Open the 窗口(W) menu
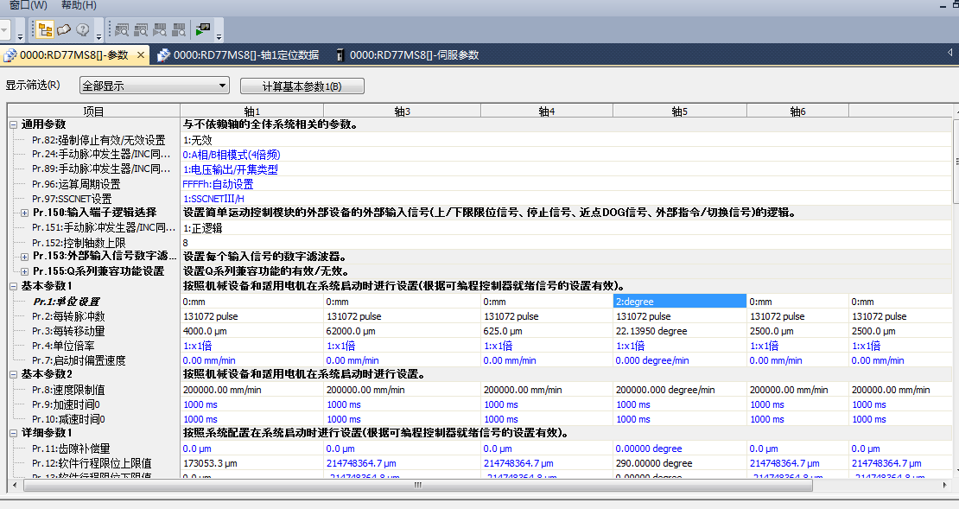959x509 pixels. 28,5
